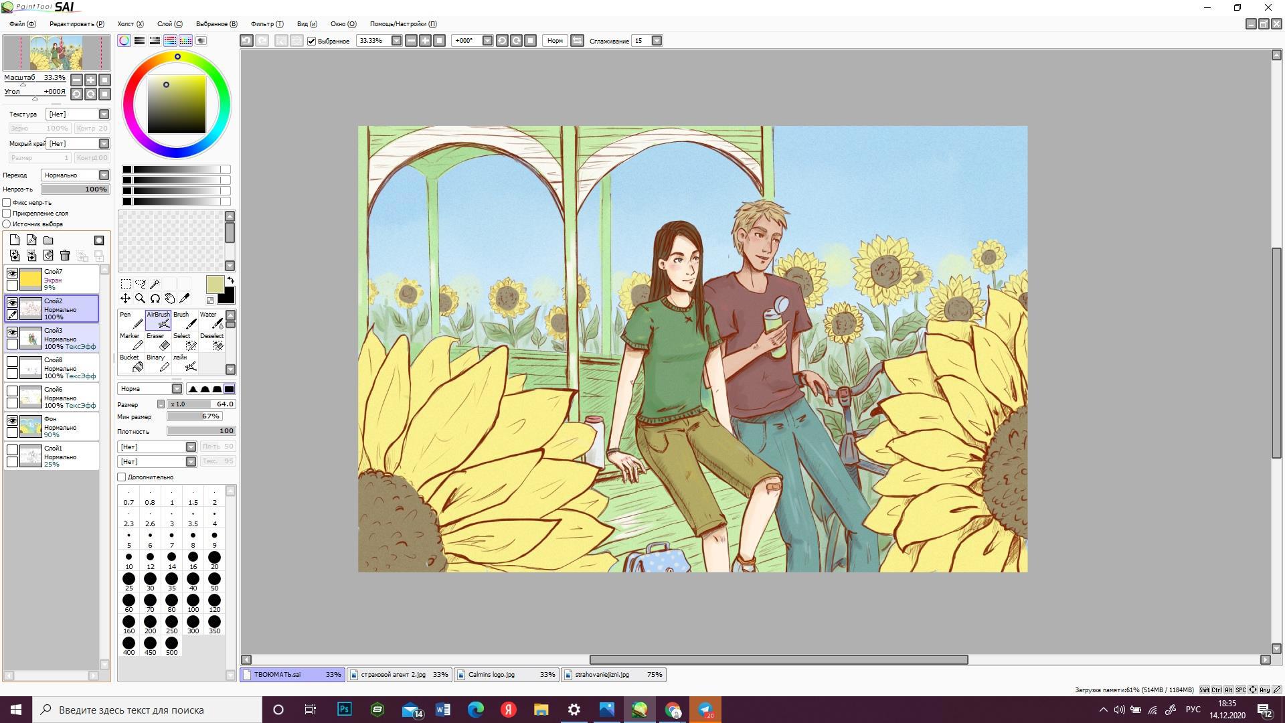The image size is (1285, 723).
Task: Select the Water brush tool
Action: click(x=212, y=321)
